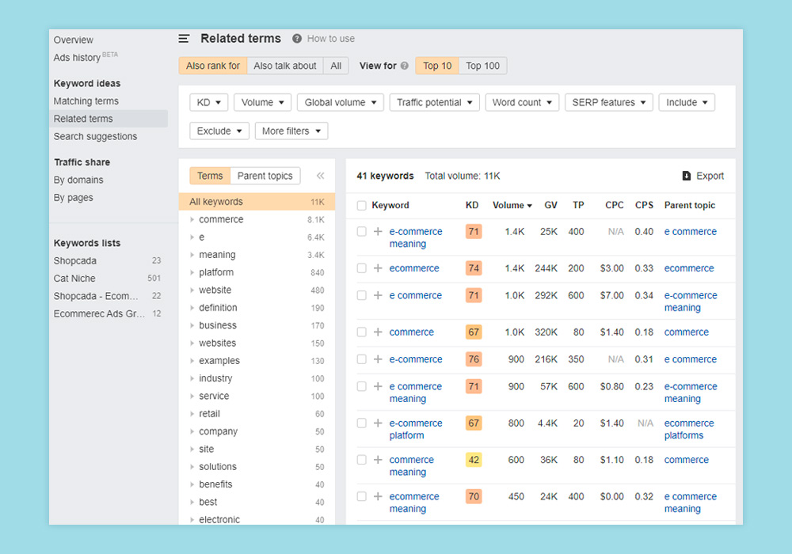This screenshot has width=792, height=554.
Task: Add 'ecommerce meaning' keyword with plus icon
Action: (378, 497)
